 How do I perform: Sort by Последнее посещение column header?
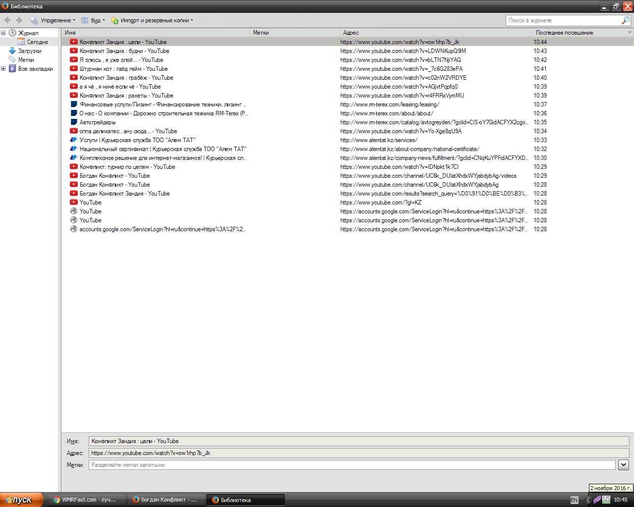coord(579,33)
